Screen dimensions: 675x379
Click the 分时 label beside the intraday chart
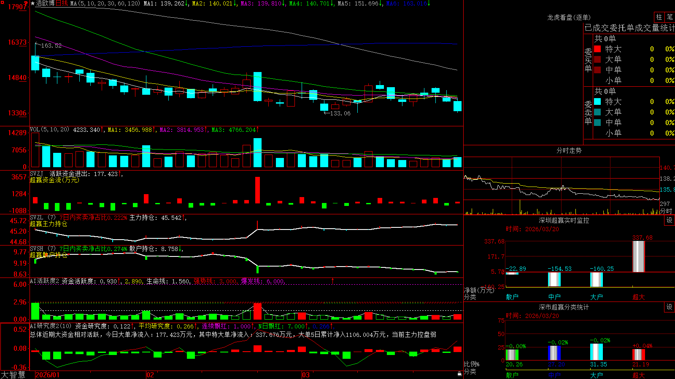pos(666,211)
